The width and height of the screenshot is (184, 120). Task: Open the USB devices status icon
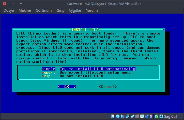click(132, 116)
